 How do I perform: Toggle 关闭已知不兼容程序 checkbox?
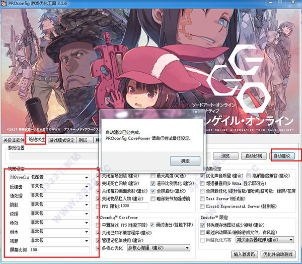tap(98, 233)
